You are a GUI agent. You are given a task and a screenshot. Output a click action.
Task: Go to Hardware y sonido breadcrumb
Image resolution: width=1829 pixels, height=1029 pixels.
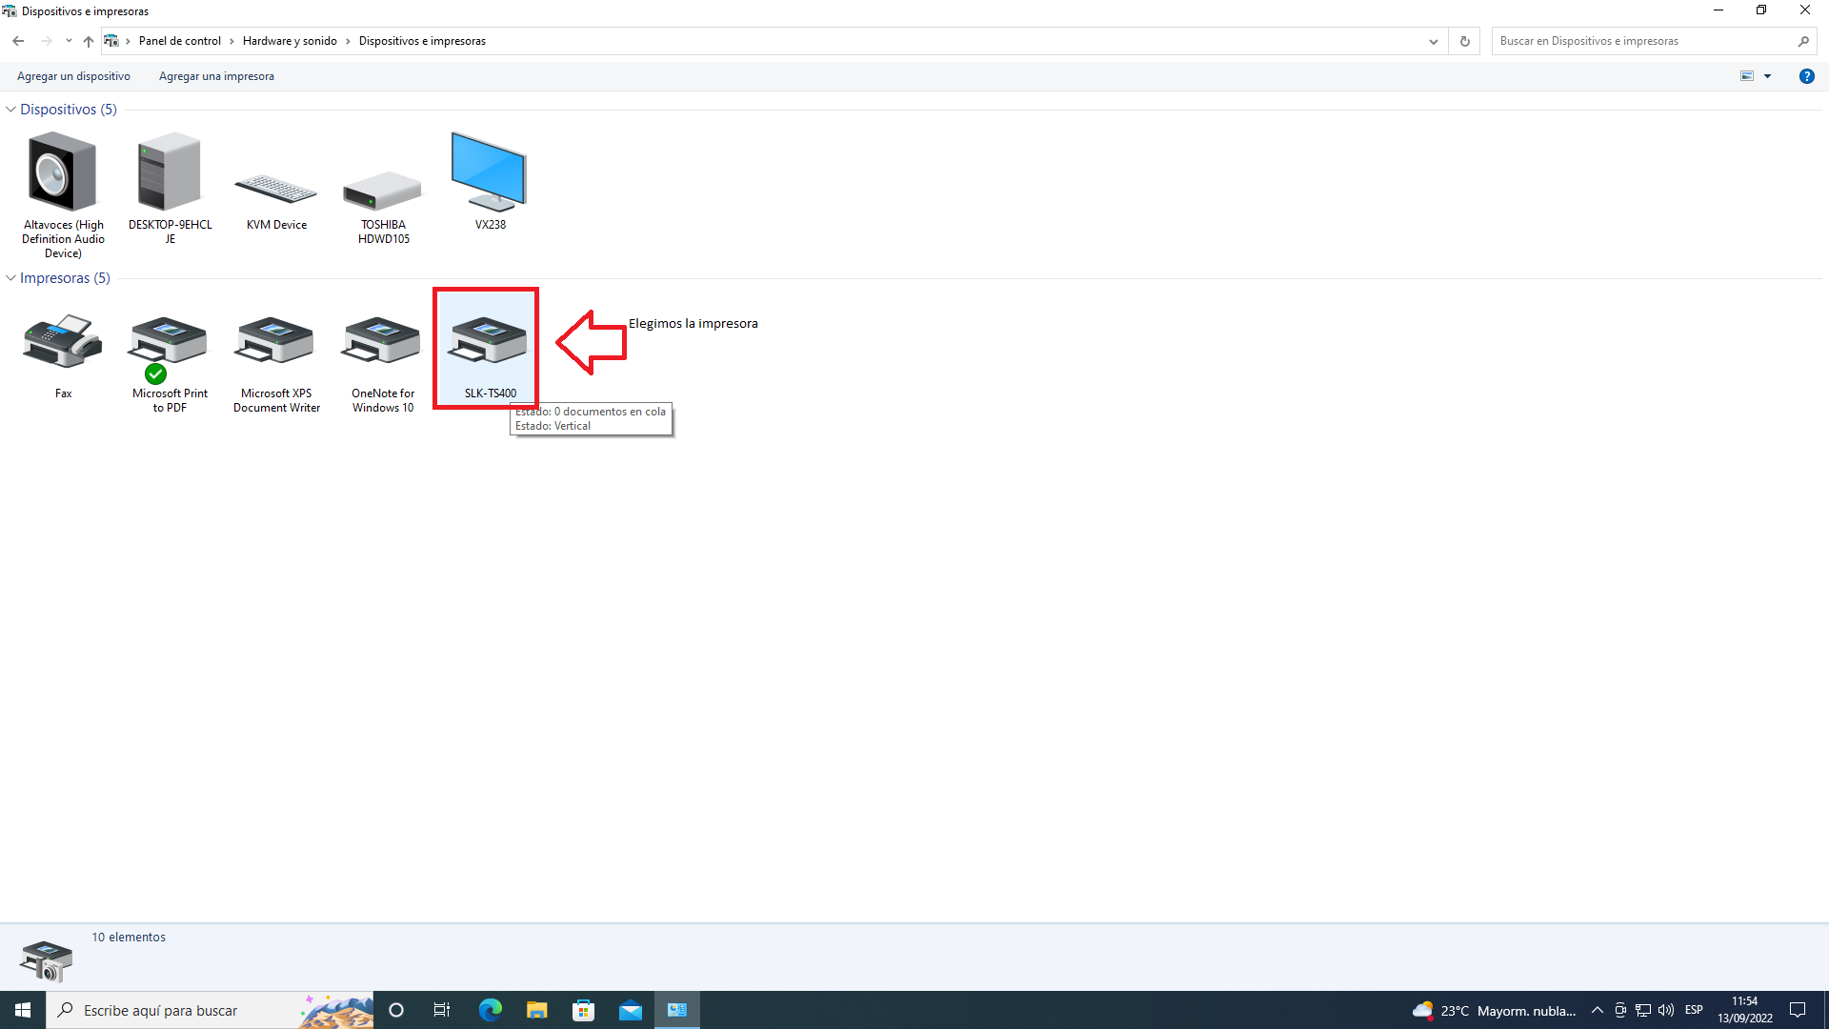(290, 41)
